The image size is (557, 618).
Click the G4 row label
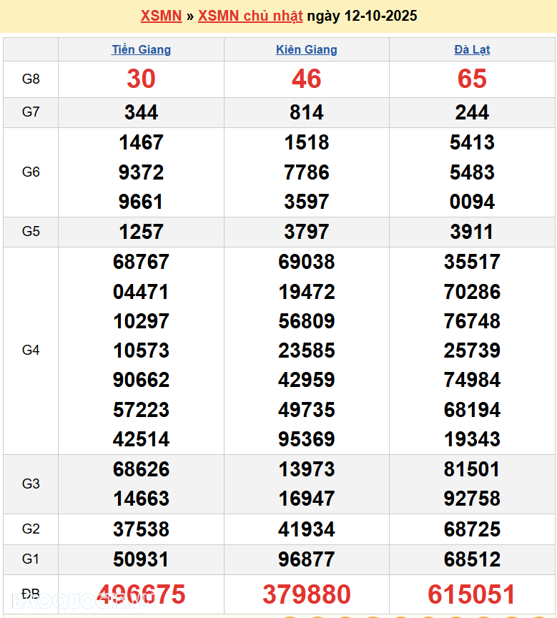coord(31,350)
